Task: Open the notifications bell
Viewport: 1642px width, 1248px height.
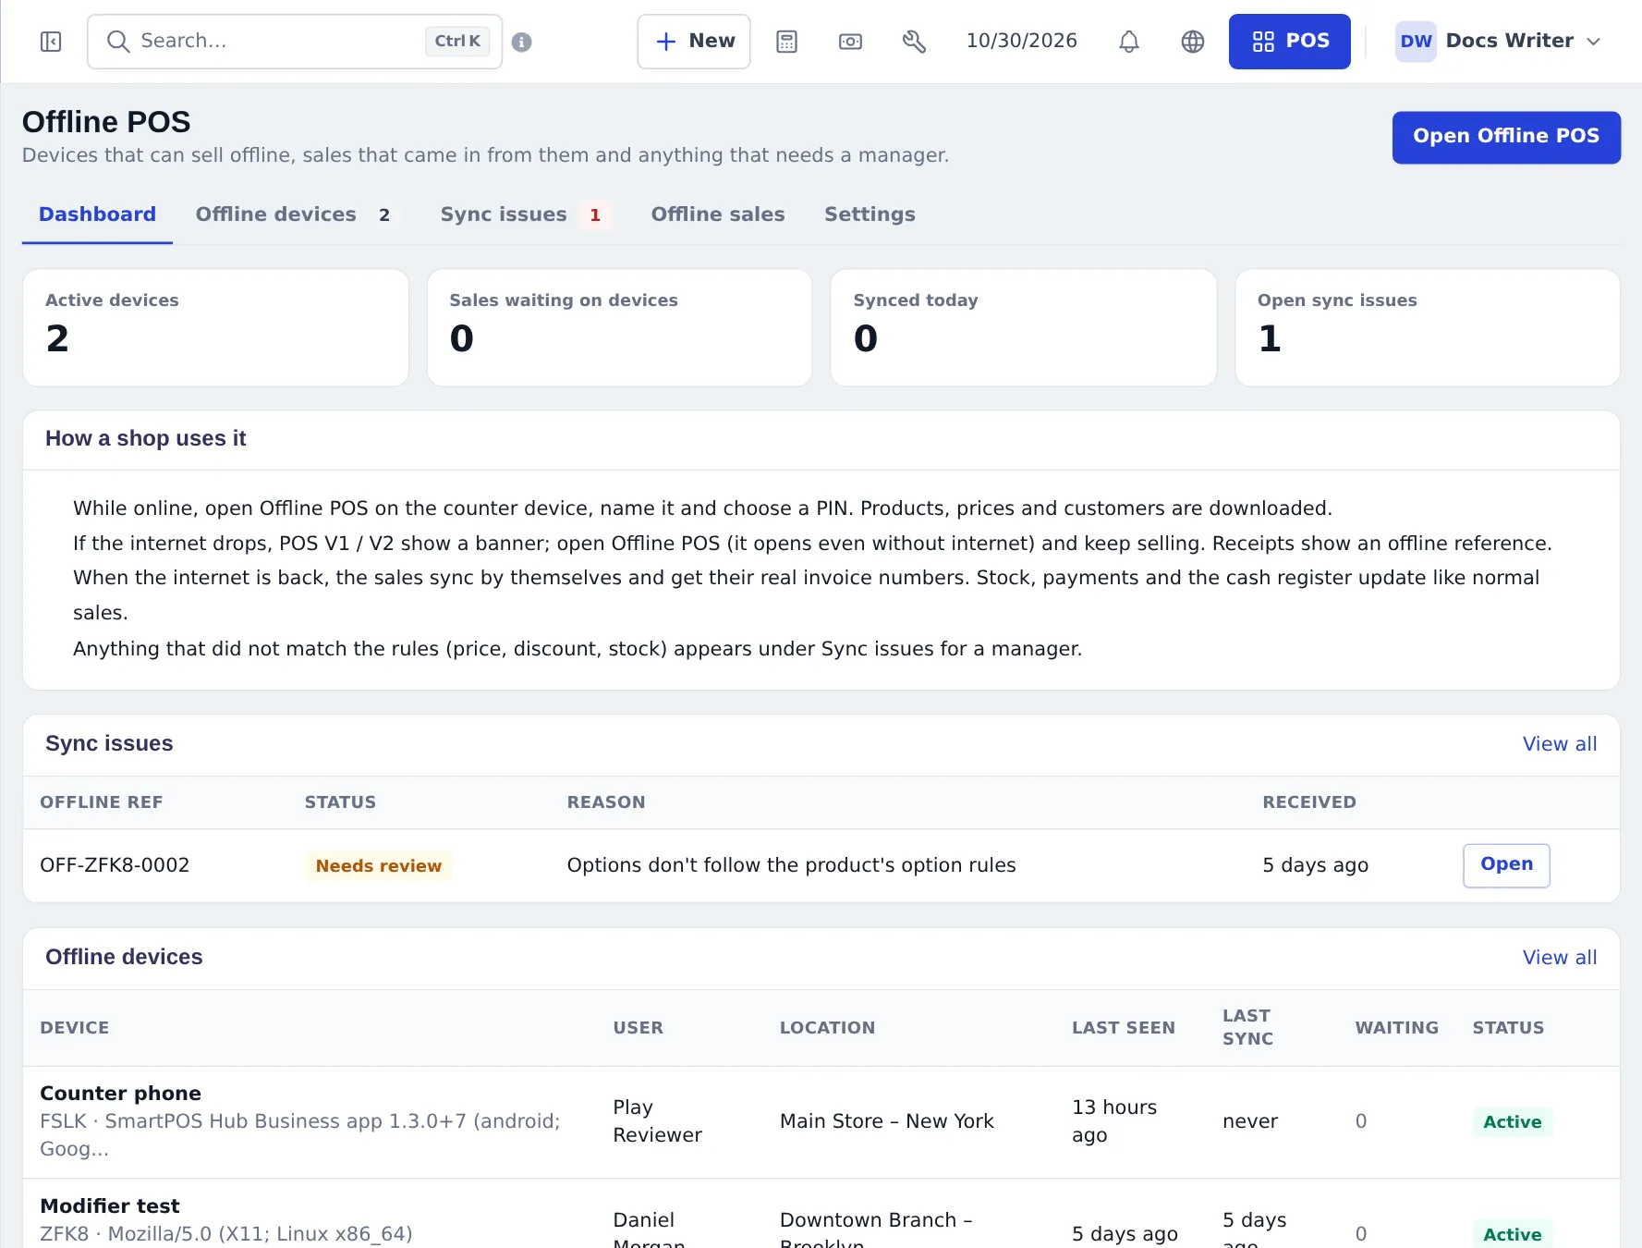Action: (x=1128, y=42)
